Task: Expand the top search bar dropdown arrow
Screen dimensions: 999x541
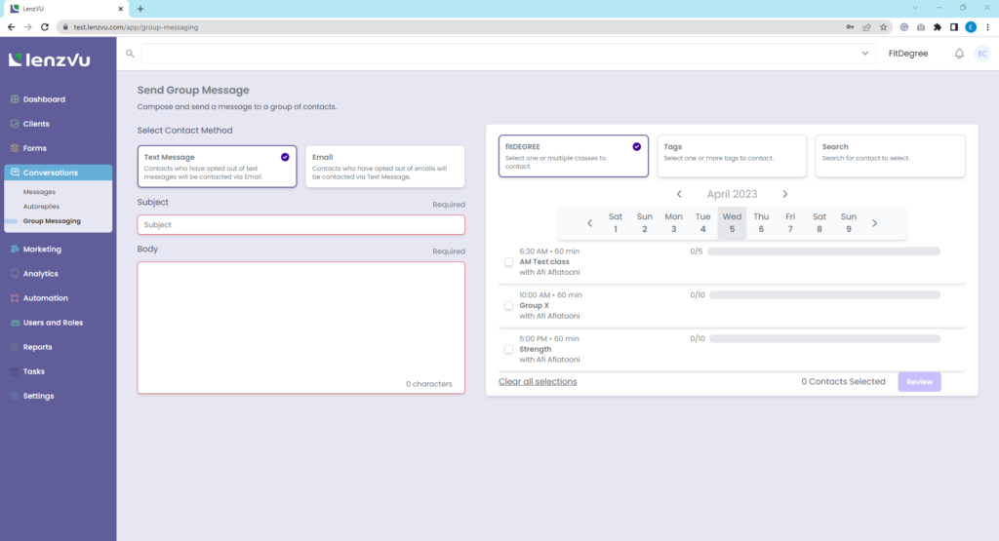Action: click(864, 54)
